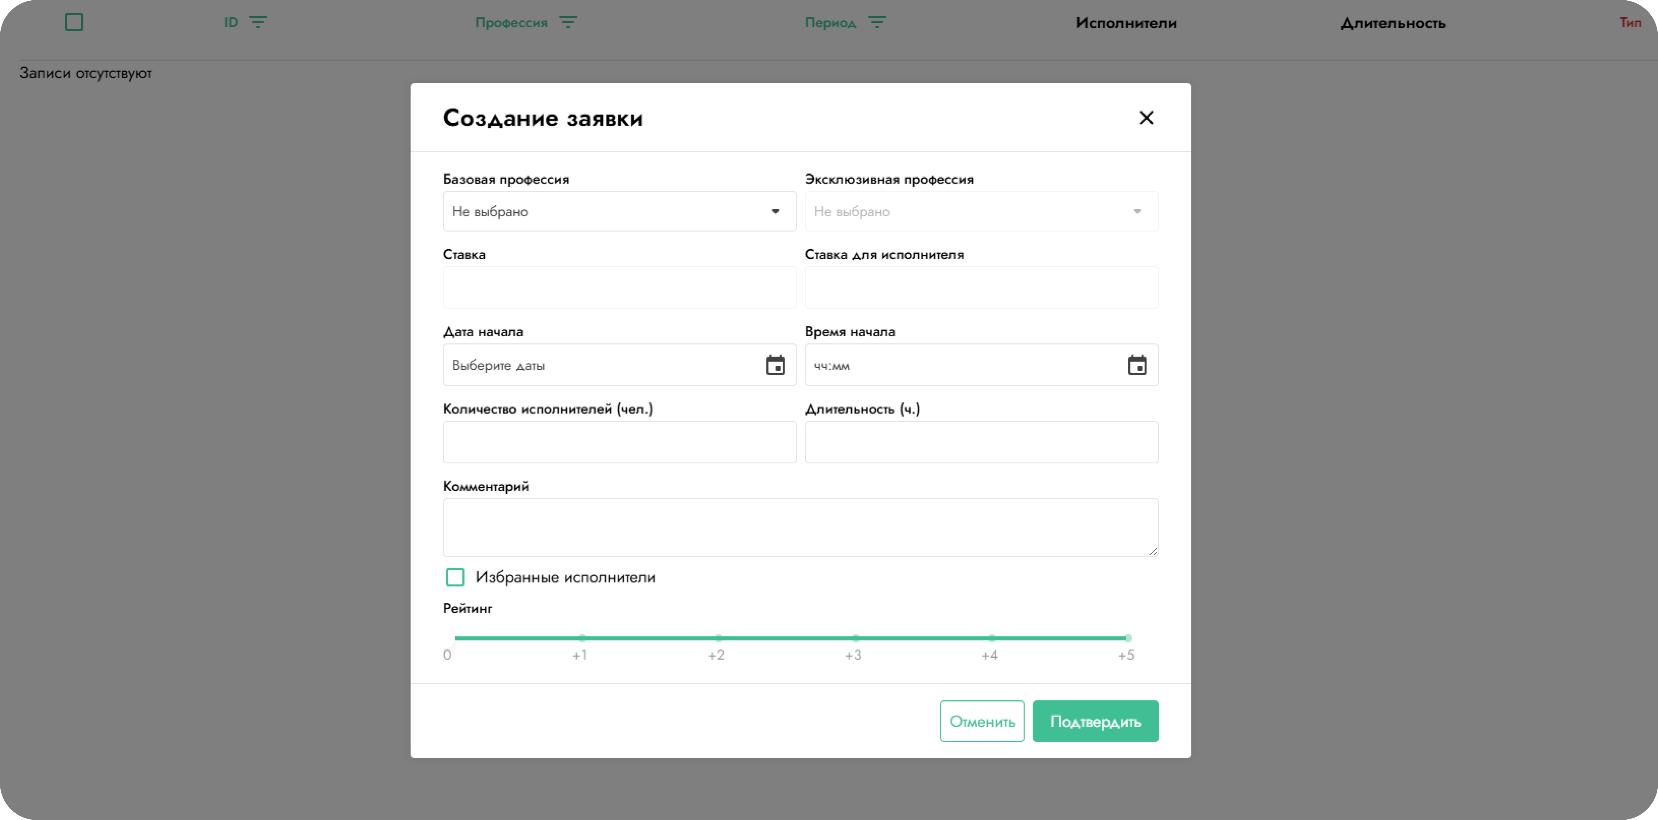This screenshot has height=820, width=1658.
Task: Open the filter for the Период column
Action: point(877,22)
